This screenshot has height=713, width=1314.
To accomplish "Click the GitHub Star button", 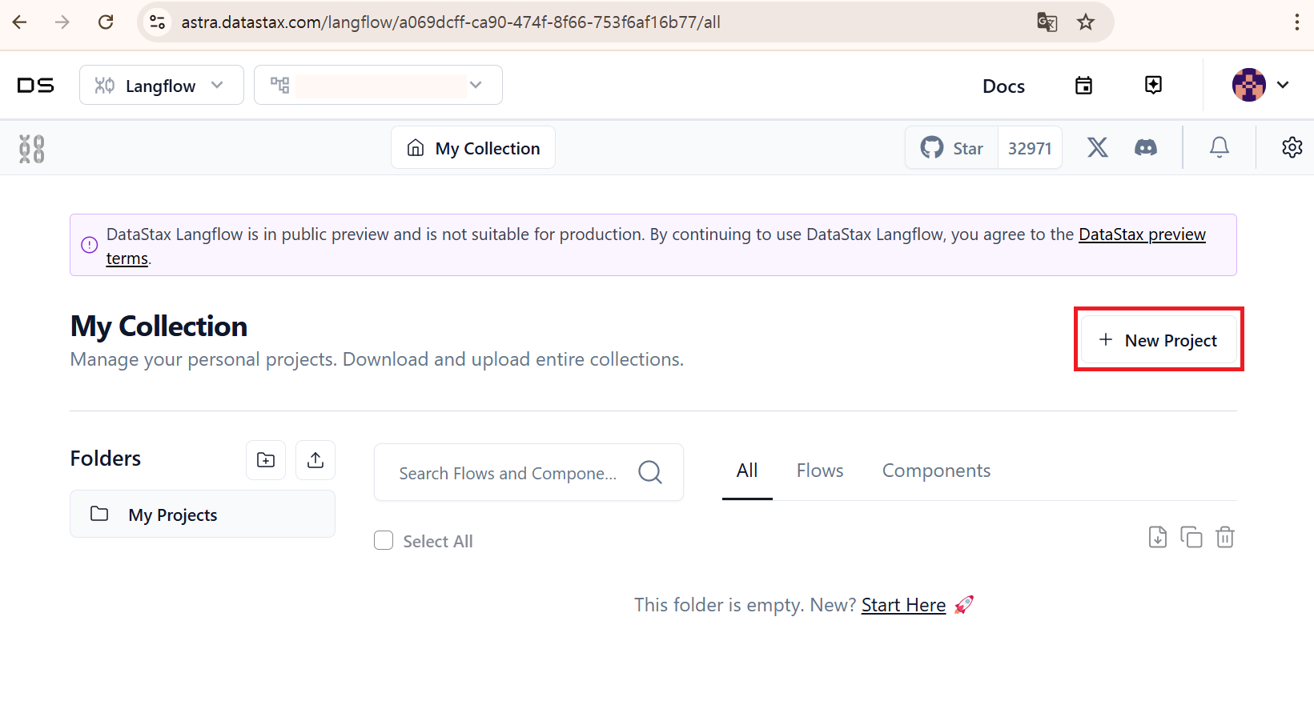I will 952,147.
